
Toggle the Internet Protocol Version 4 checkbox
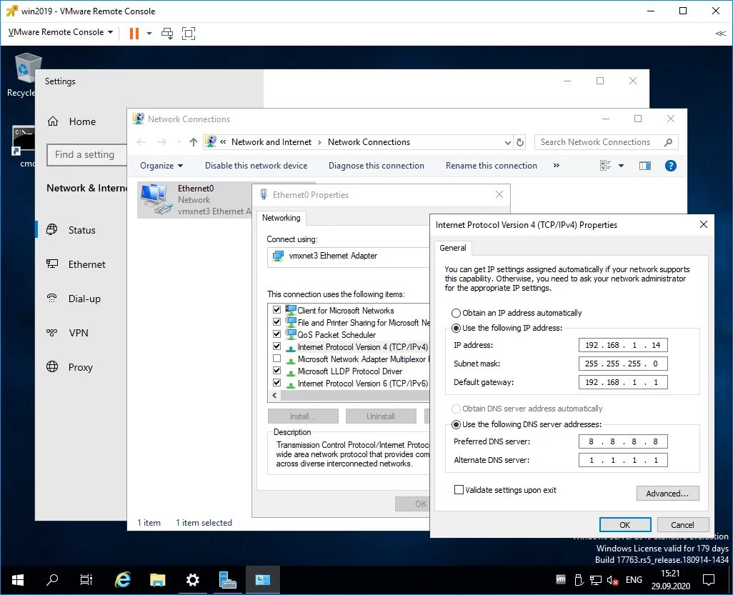[x=276, y=346]
